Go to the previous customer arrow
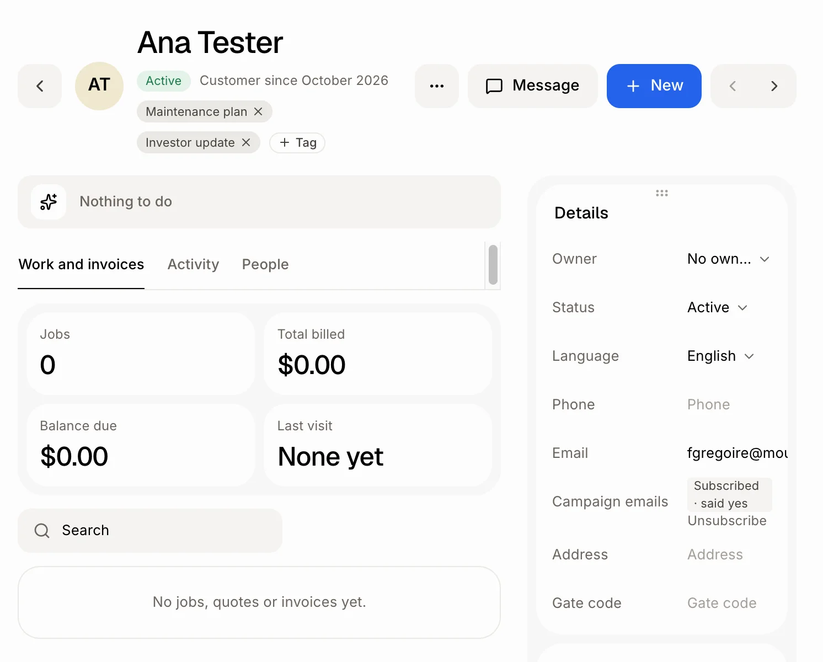Image resolution: width=823 pixels, height=662 pixels. [x=733, y=86]
